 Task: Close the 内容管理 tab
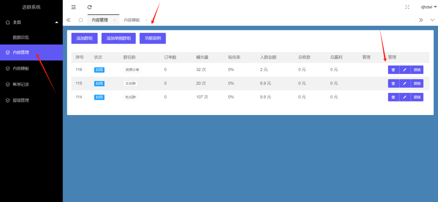pos(115,20)
